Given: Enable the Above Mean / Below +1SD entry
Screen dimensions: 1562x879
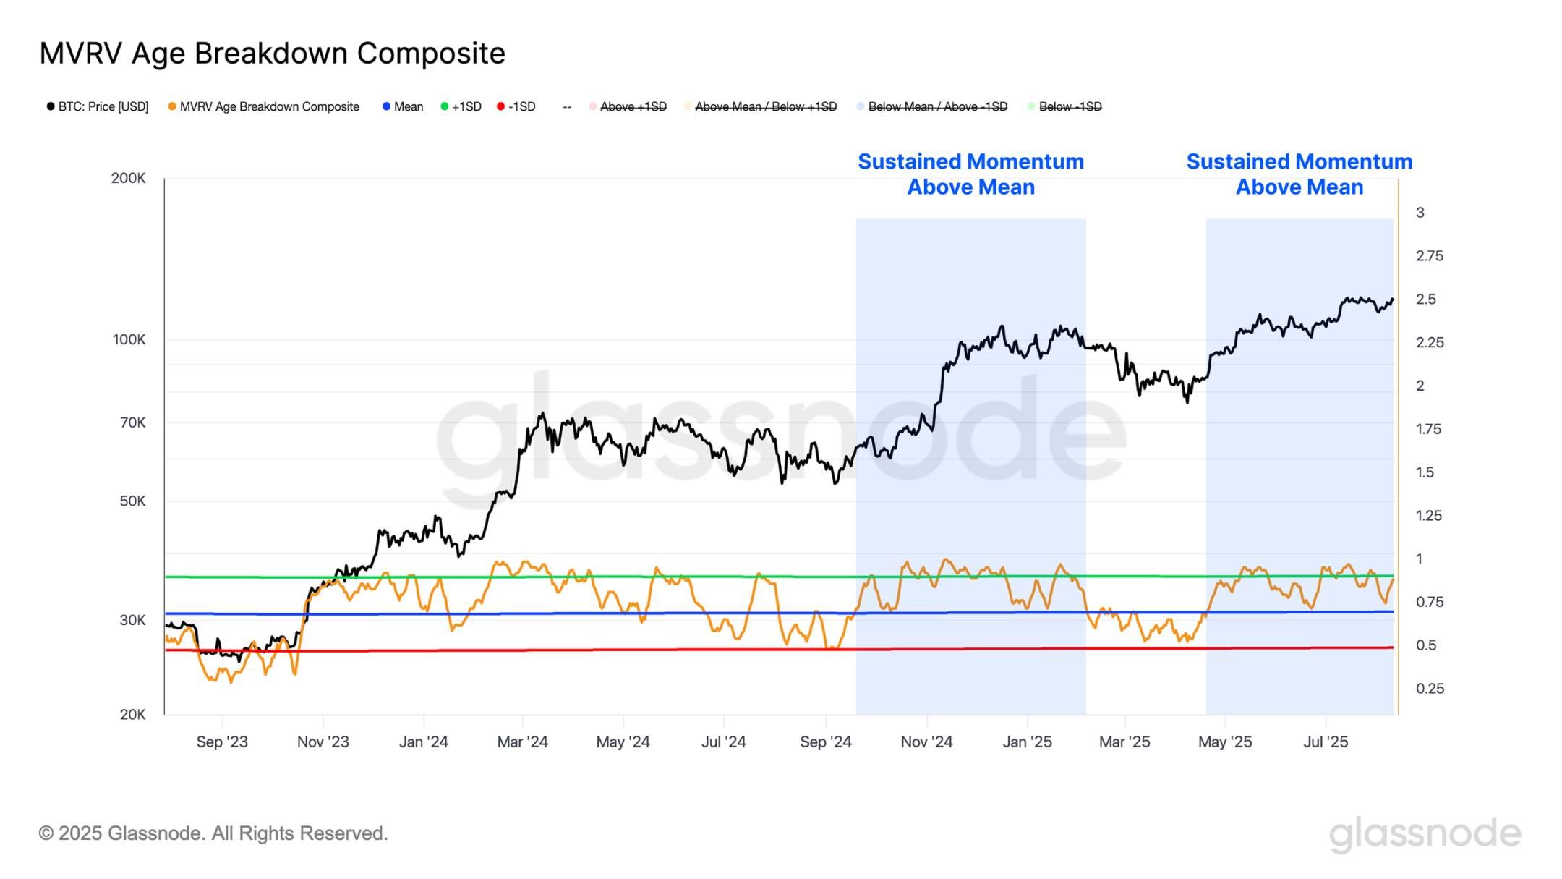Looking at the screenshot, I should click(x=761, y=107).
